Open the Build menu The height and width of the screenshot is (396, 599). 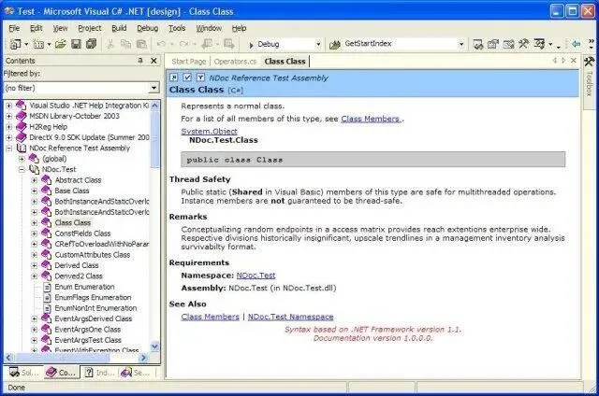pos(119,28)
